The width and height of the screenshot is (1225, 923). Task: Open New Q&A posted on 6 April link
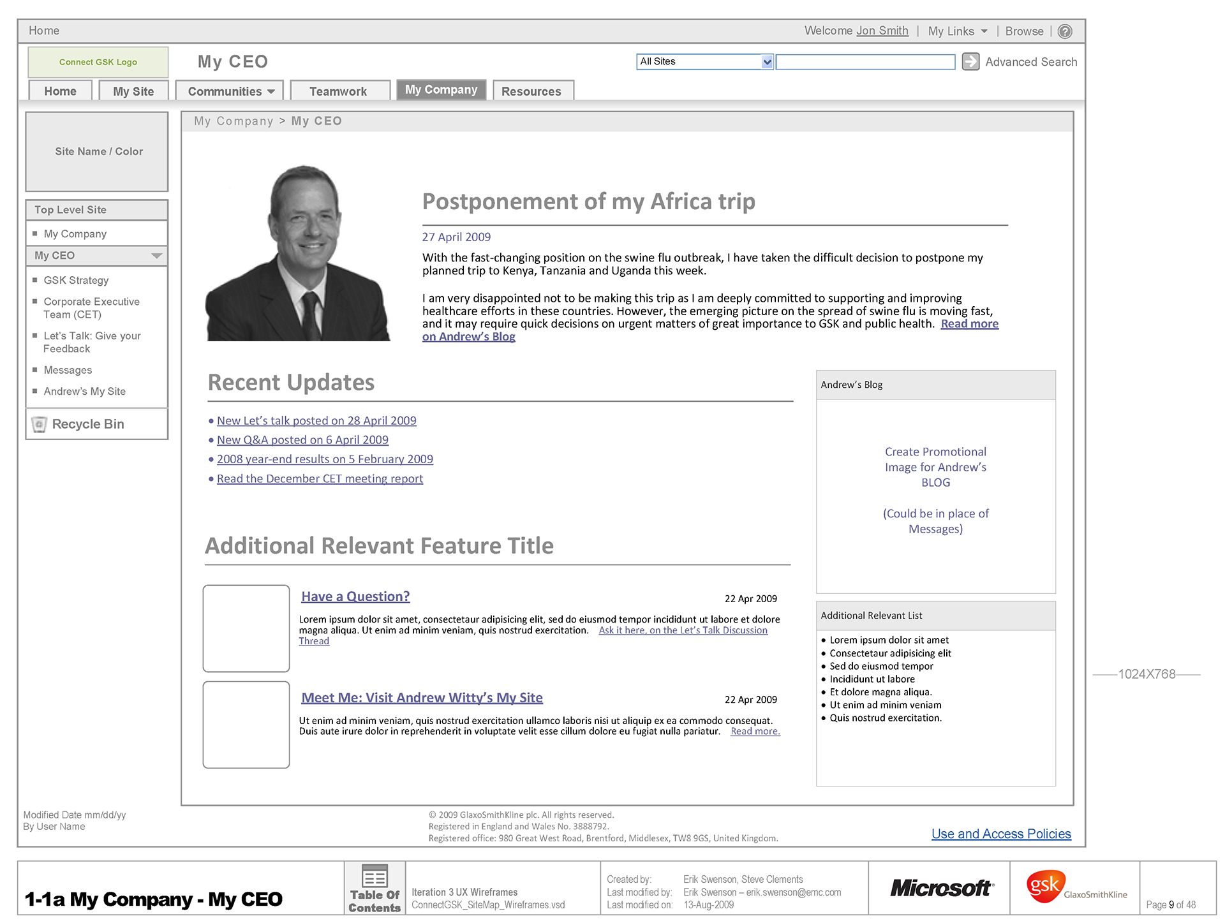point(302,439)
